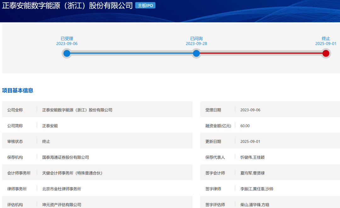The image size is (340, 208).
Task: Click the 保荐机构 field label
Action: (x=15, y=157)
